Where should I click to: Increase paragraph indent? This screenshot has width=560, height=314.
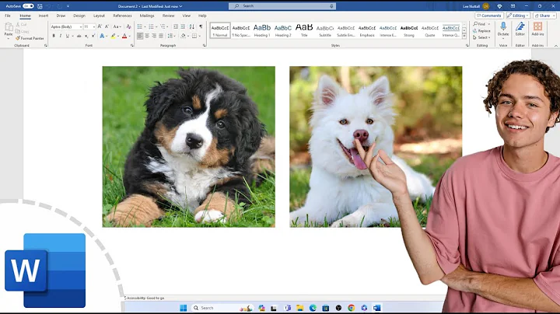coord(183,26)
